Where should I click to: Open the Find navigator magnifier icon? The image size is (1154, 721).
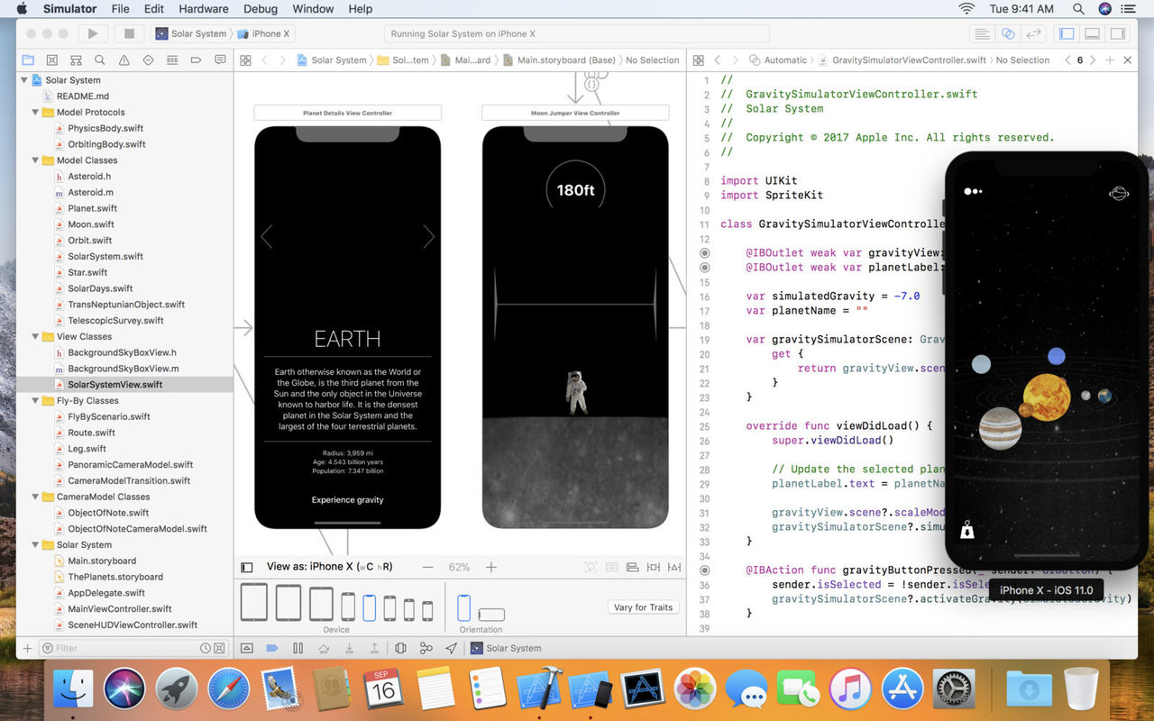(100, 60)
